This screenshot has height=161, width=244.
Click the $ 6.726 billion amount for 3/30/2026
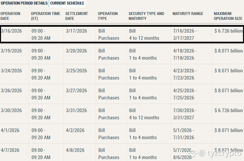[228, 110]
